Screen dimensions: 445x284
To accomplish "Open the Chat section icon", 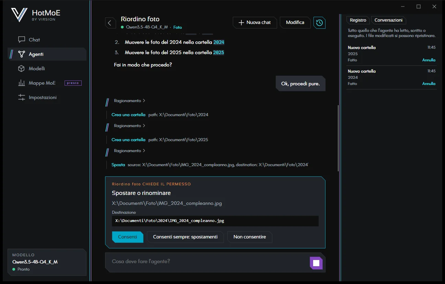I will click(x=22, y=40).
